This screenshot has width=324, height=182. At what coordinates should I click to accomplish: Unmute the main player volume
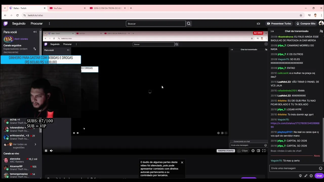[51, 151]
